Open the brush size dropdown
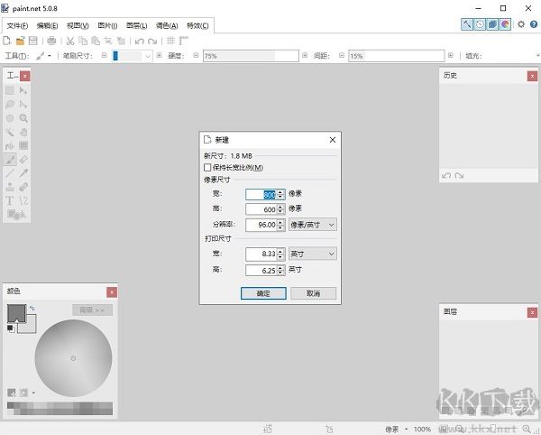This screenshot has width=541, height=435. (148, 56)
